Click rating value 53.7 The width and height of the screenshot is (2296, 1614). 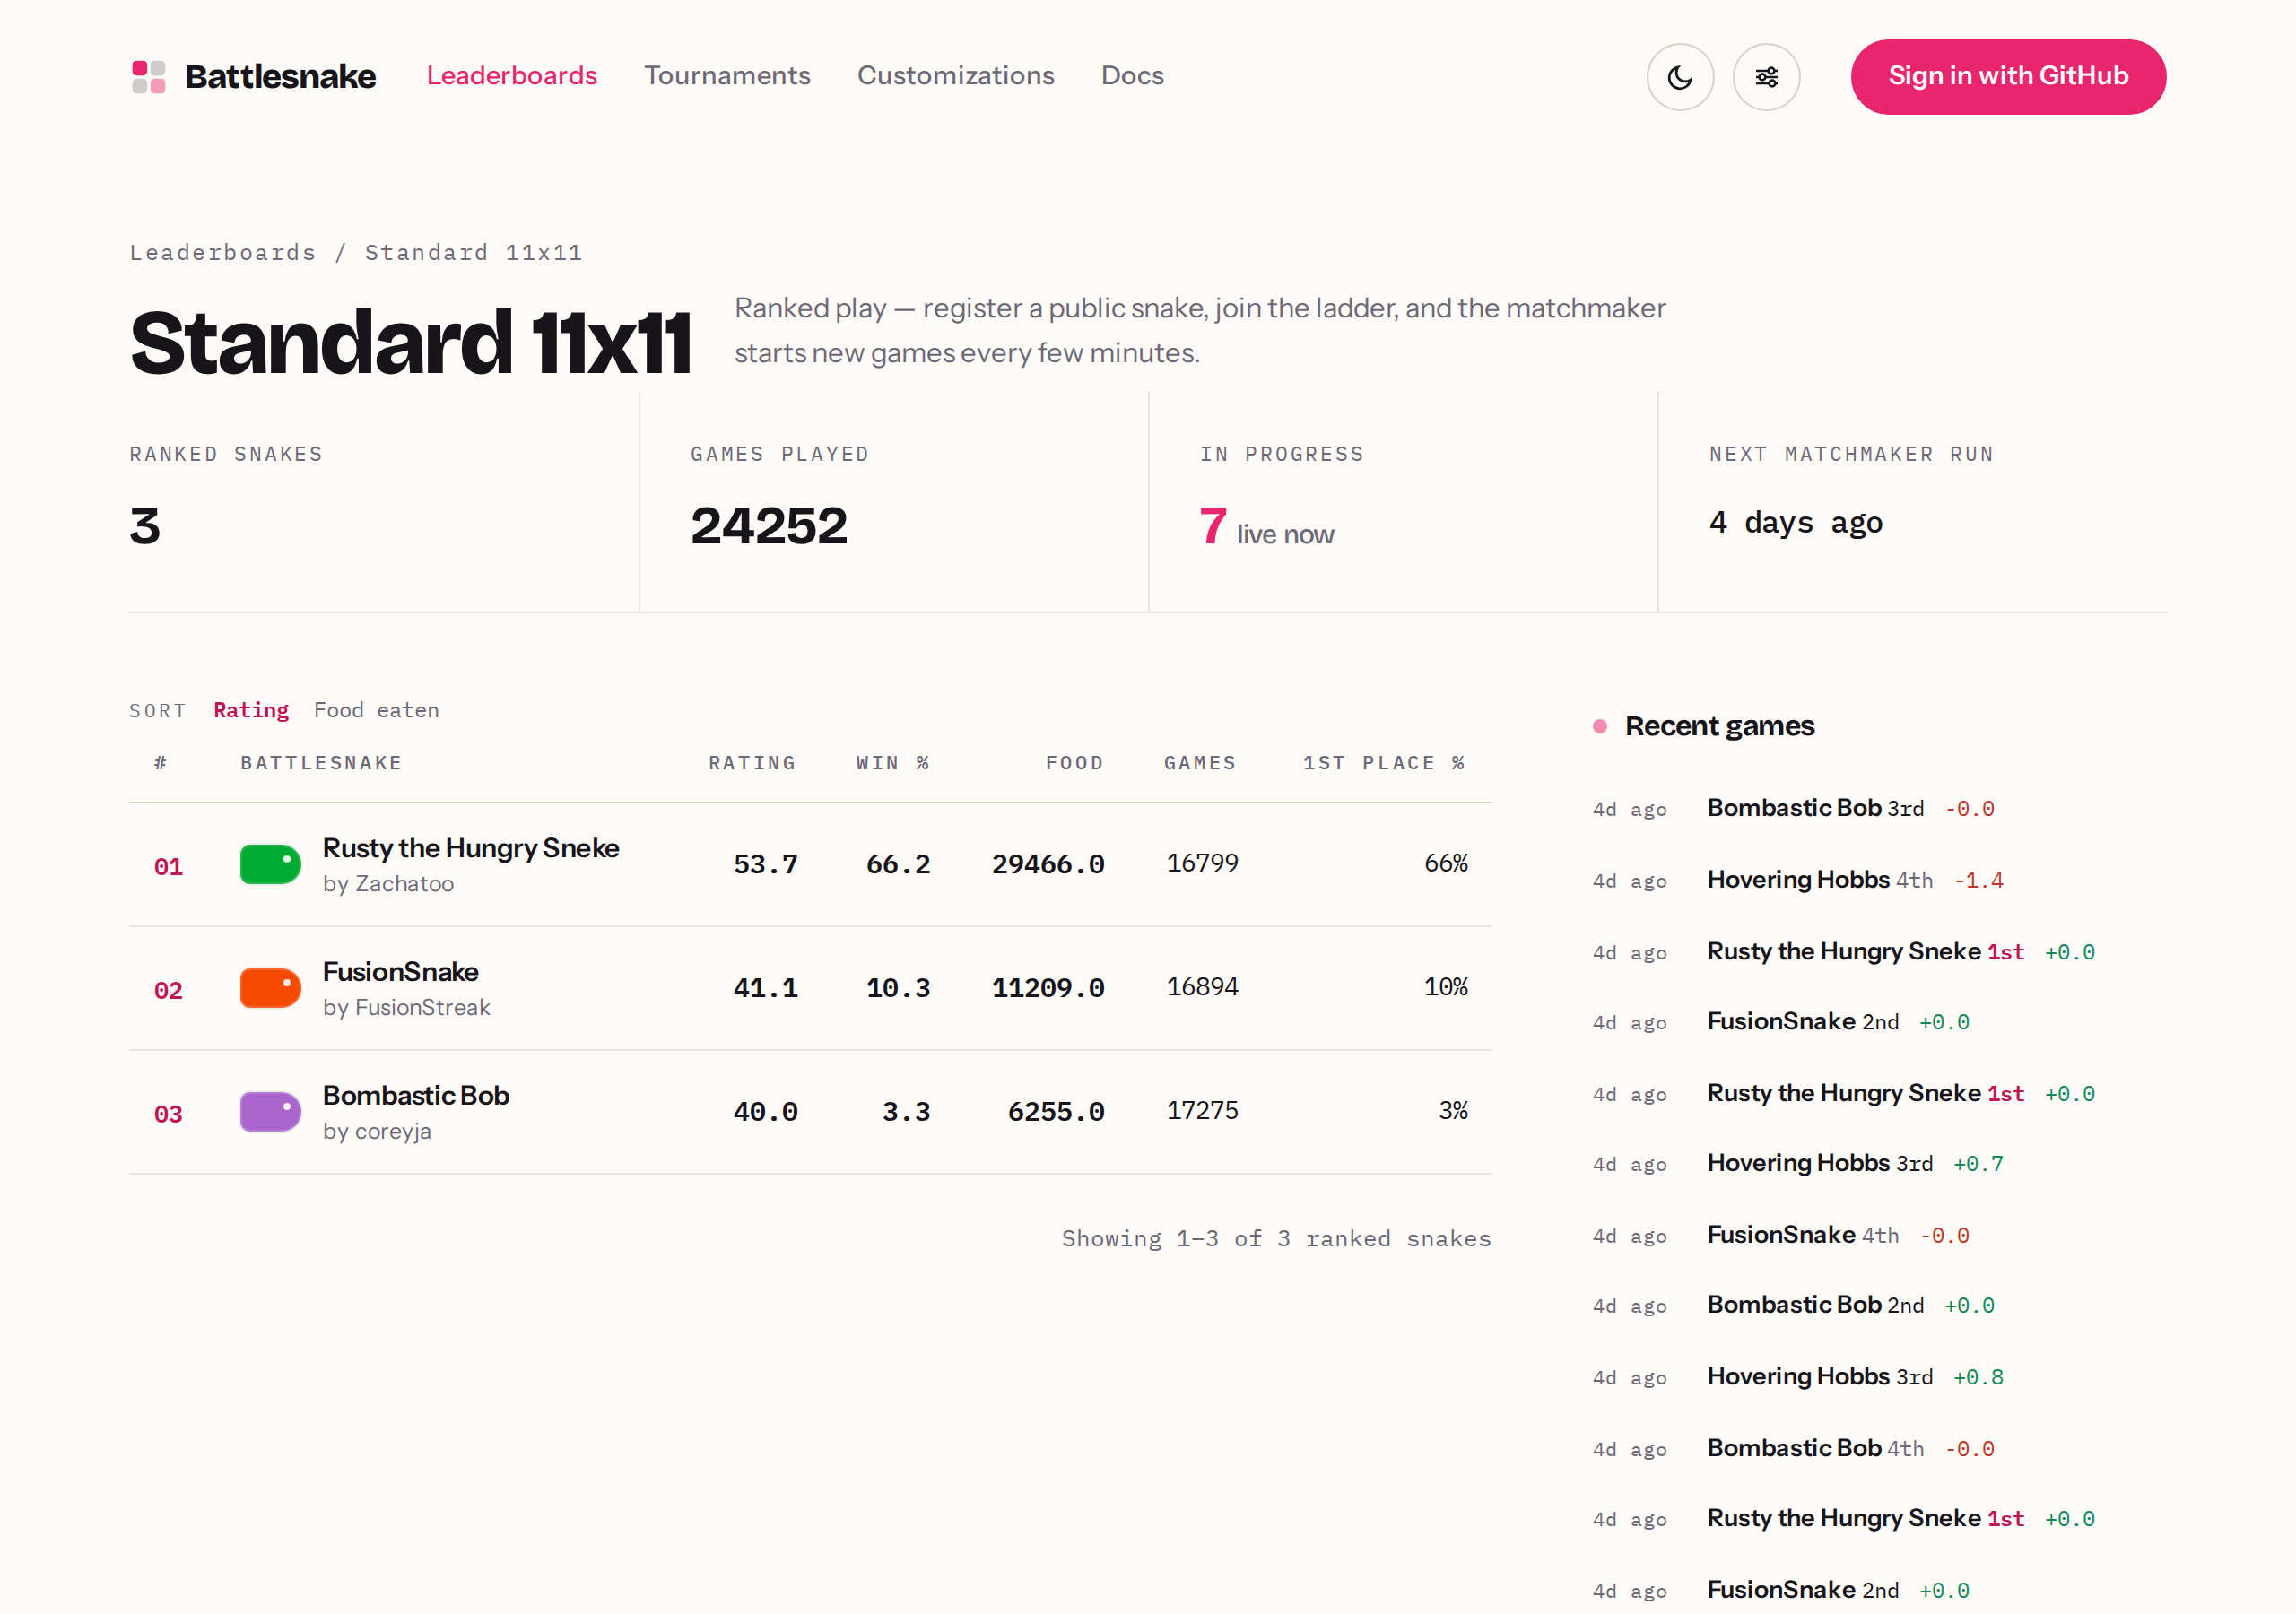766,864
